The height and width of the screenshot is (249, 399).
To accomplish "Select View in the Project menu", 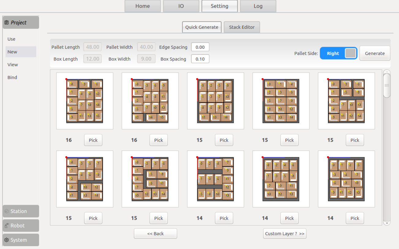I will [21, 65].
